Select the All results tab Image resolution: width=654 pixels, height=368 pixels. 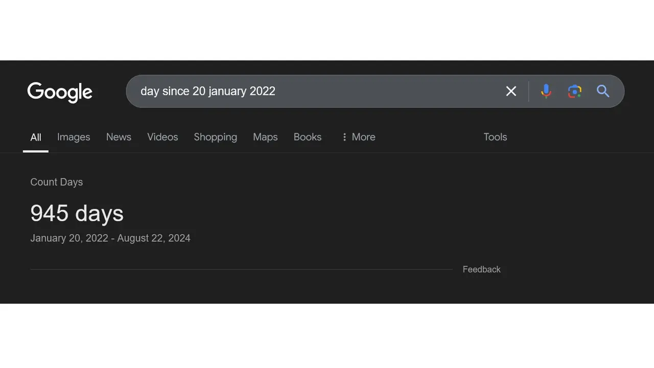pyautogui.click(x=36, y=137)
